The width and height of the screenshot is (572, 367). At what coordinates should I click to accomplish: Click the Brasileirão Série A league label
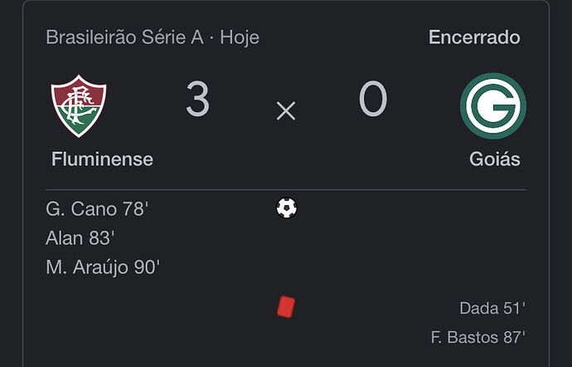tap(124, 37)
